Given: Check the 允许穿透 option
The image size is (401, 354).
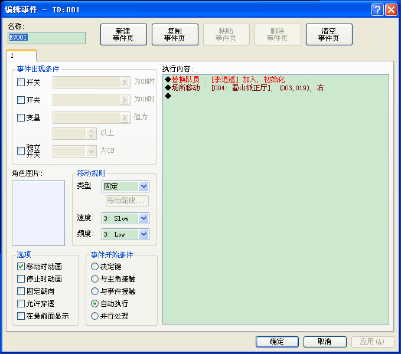Looking at the screenshot, I should point(21,303).
